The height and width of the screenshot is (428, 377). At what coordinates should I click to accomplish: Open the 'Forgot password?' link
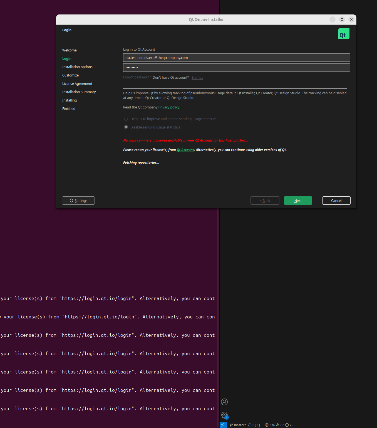[137, 77]
